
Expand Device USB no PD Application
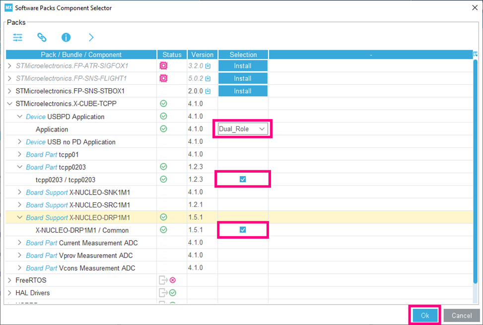[x=20, y=141]
